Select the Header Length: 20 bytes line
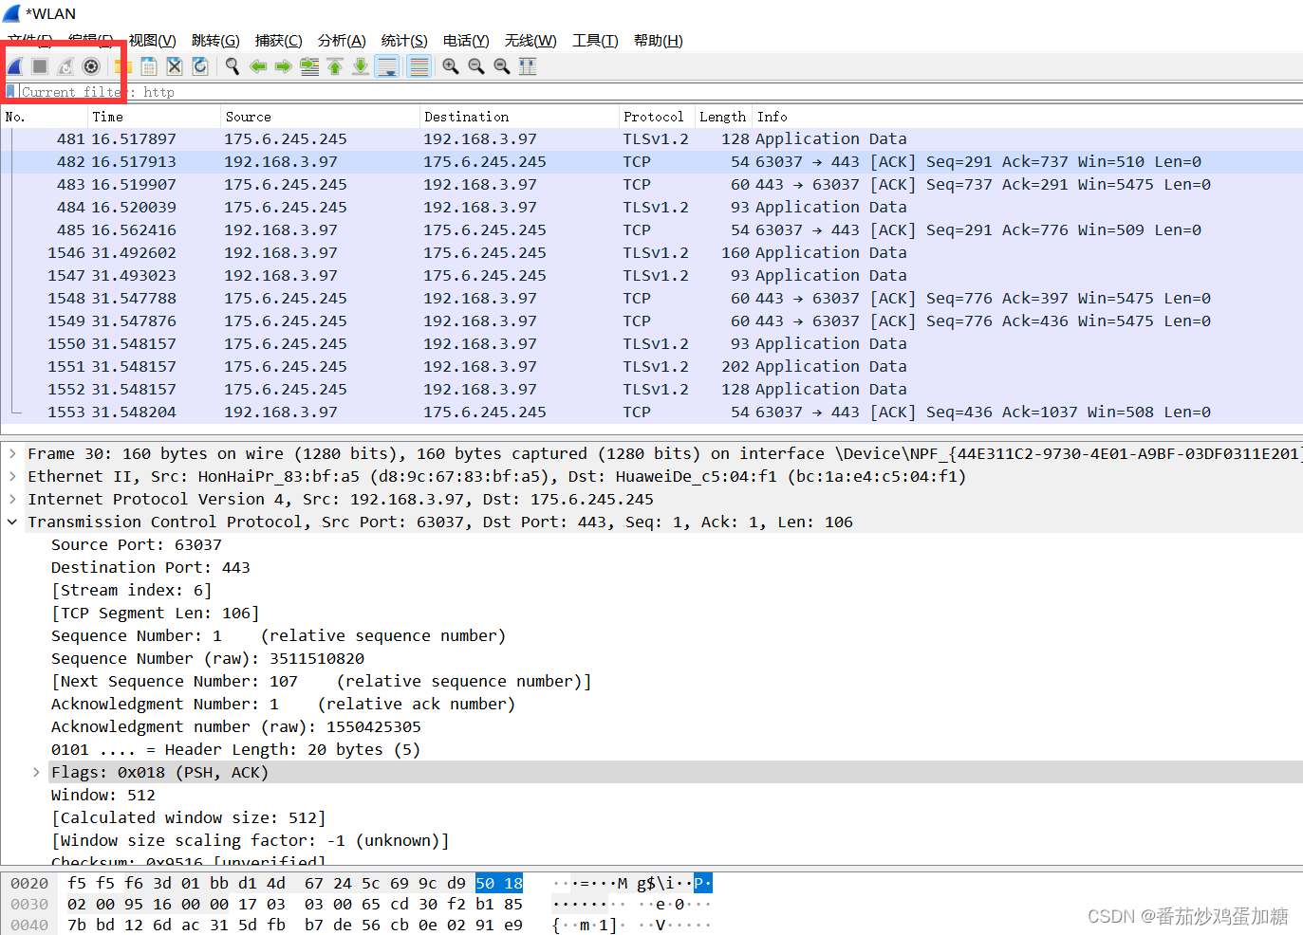This screenshot has width=1303, height=935. (x=235, y=749)
